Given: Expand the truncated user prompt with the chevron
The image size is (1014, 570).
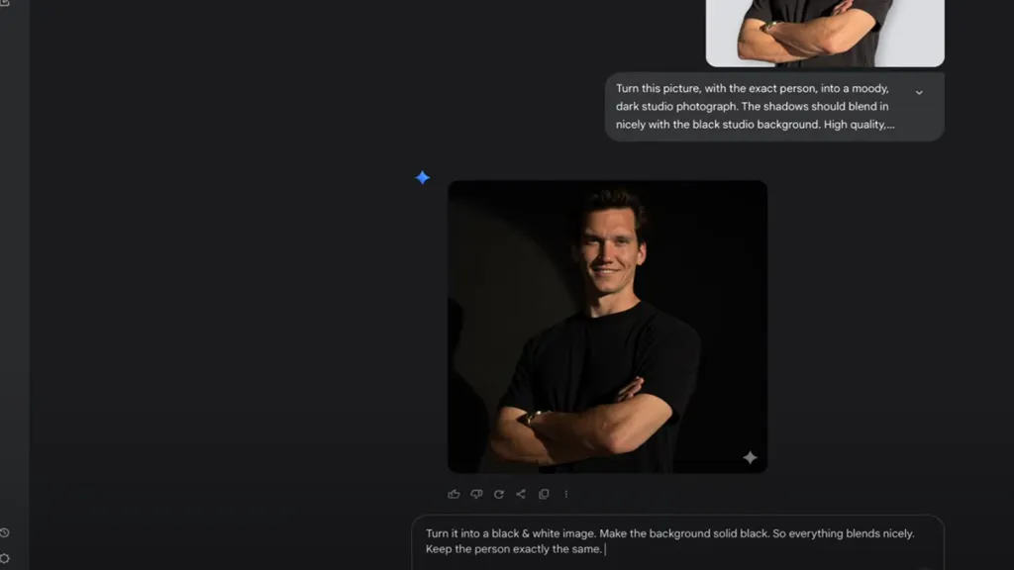Looking at the screenshot, I should click(x=919, y=93).
